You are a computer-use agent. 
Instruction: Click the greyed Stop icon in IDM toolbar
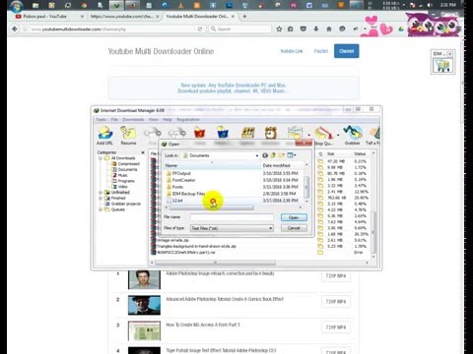coord(153,133)
